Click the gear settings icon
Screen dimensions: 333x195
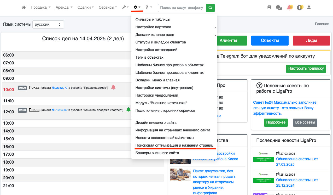(137, 8)
